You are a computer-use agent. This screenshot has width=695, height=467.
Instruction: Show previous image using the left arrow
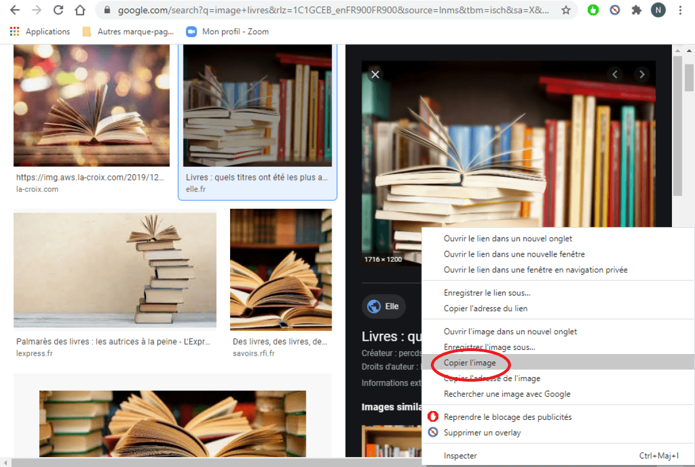pos(615,74)
